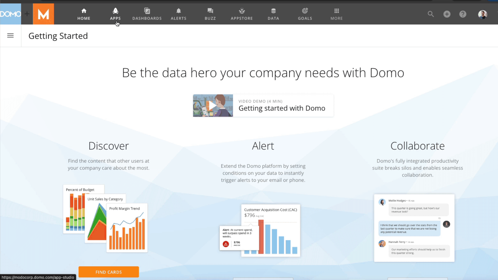This screenshot has height=280, width=498.
Task: Open the Goals target icon
Action: [305, 11]
